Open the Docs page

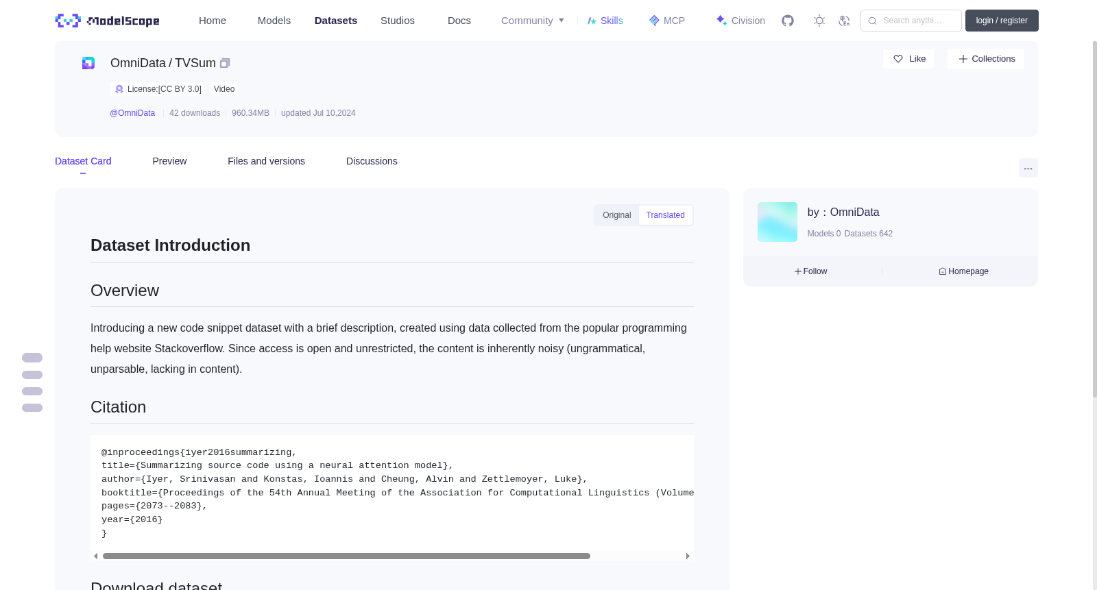(x=459, y=21)
